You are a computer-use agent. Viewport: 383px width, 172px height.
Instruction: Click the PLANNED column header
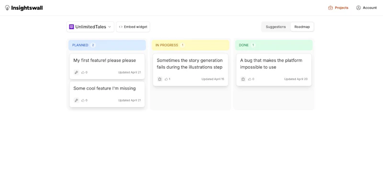(107, 45)
